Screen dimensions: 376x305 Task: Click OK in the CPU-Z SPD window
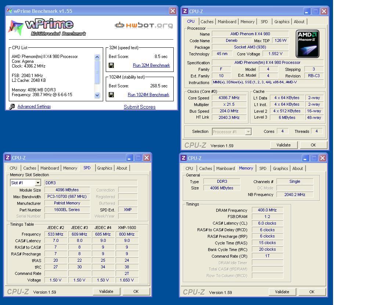tap(136, 291)
